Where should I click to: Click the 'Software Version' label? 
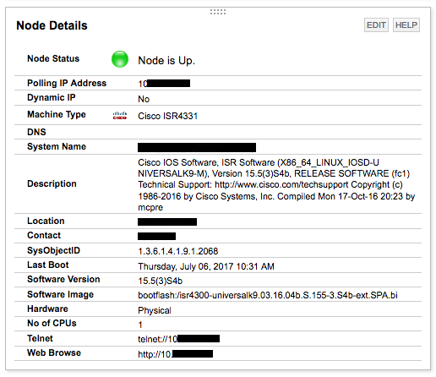pyautogui.click(x=63, y=279)
